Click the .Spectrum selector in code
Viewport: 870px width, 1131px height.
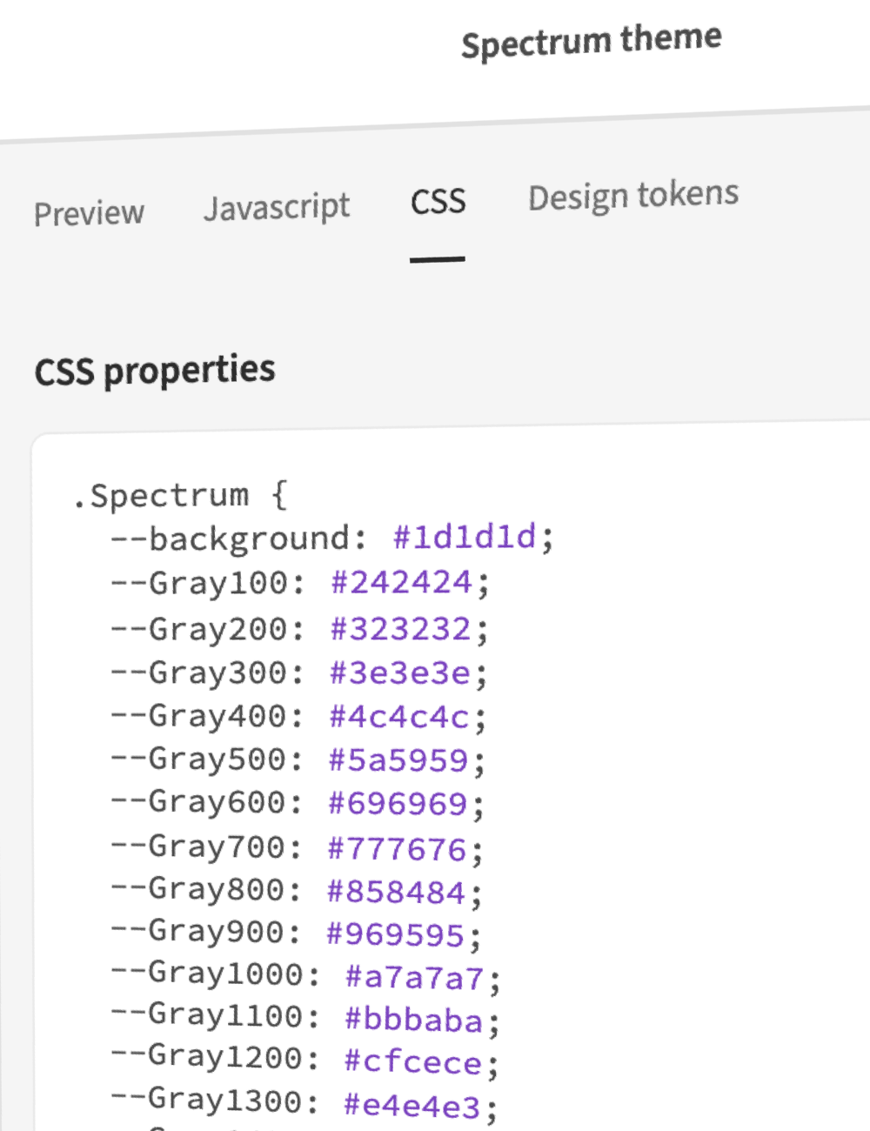tap(162, 495)
